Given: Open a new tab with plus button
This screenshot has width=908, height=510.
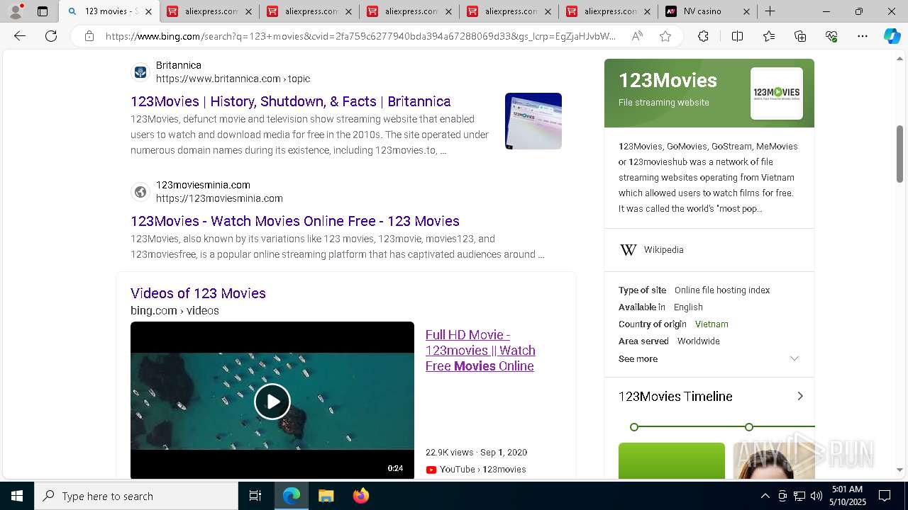Looking at the screenshot, I should tap(770, 11).
